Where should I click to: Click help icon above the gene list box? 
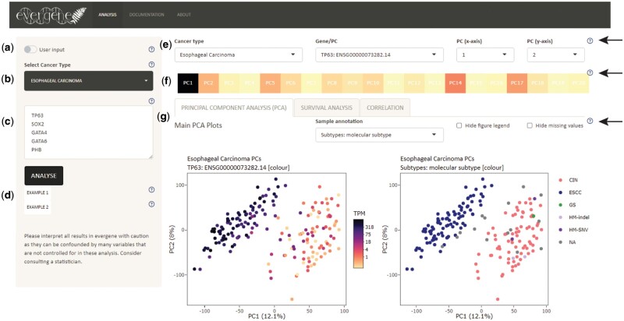151,99
